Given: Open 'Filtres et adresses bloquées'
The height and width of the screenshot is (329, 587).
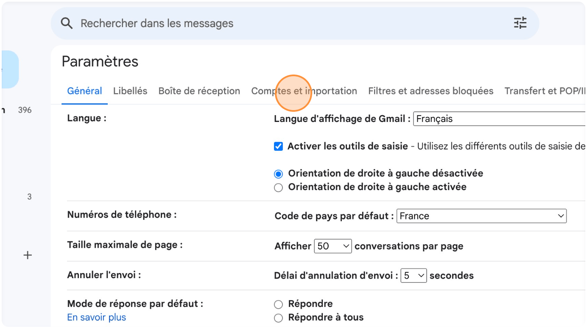Looking at the screenshot, I should [x=430, y=91].
